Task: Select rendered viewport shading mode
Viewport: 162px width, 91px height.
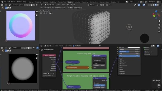Action: [158, 5]
